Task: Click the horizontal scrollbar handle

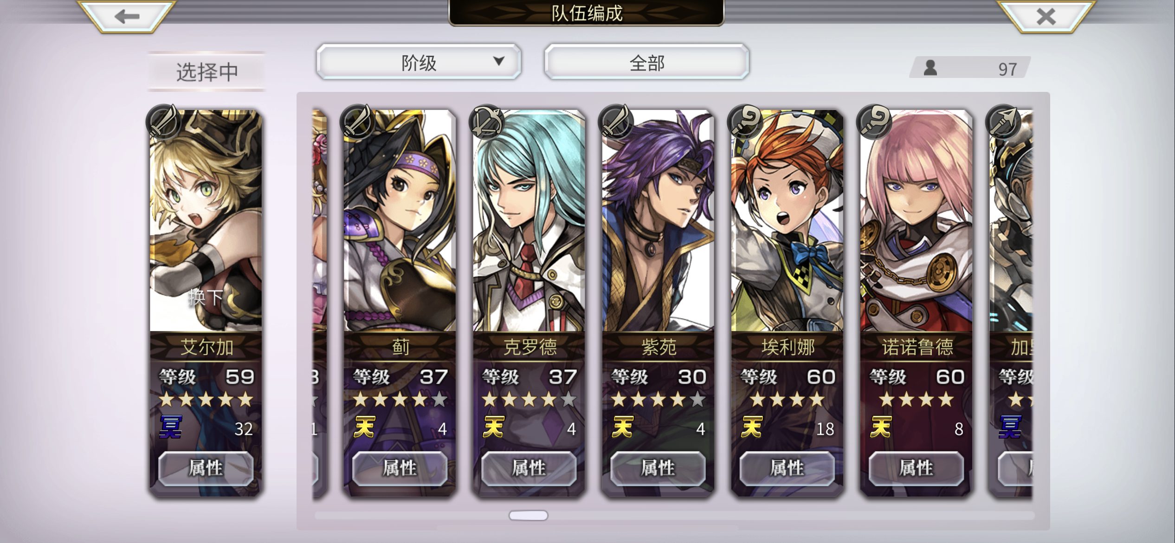Action: pos(528,515)
